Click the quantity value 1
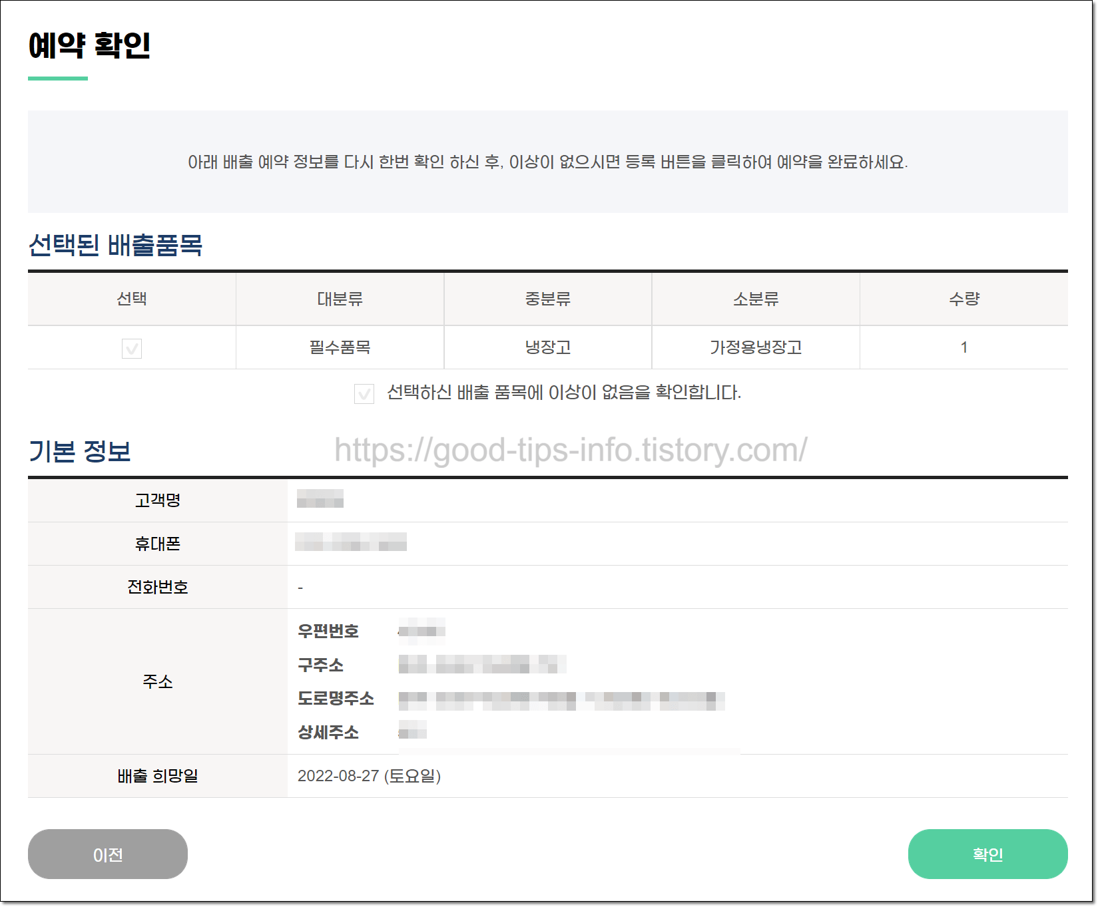 point(964,347)
